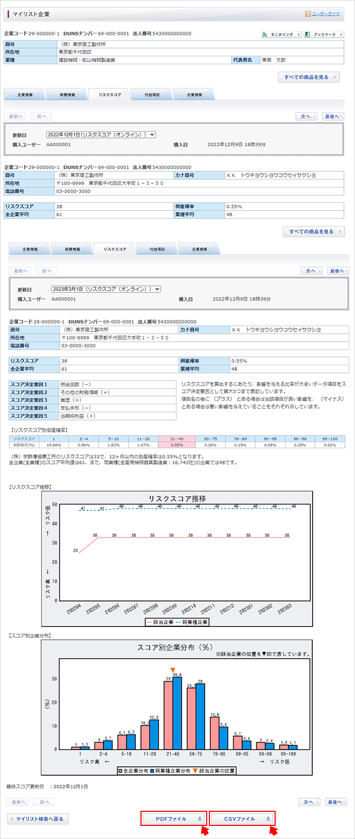Click the highlighted 21~49 risk score cell
This screenshot has height=839, width=355.
click(176, 439)
